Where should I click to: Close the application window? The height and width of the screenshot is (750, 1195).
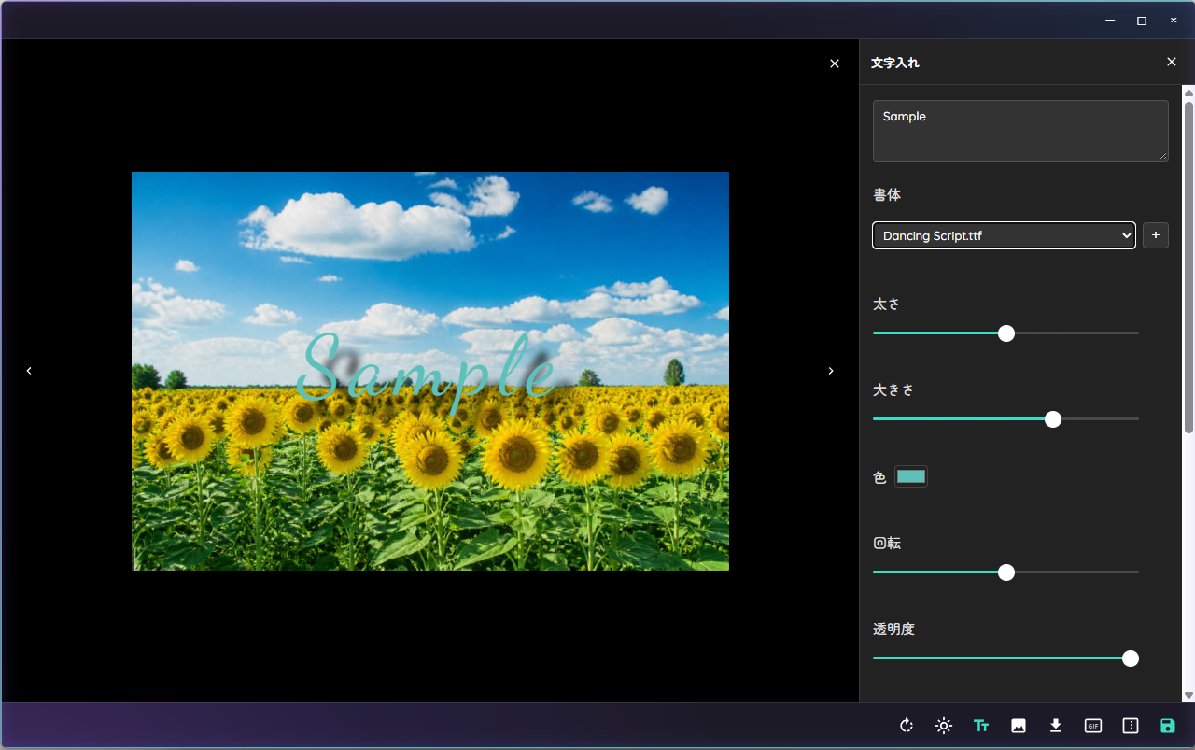point(1174,21)
